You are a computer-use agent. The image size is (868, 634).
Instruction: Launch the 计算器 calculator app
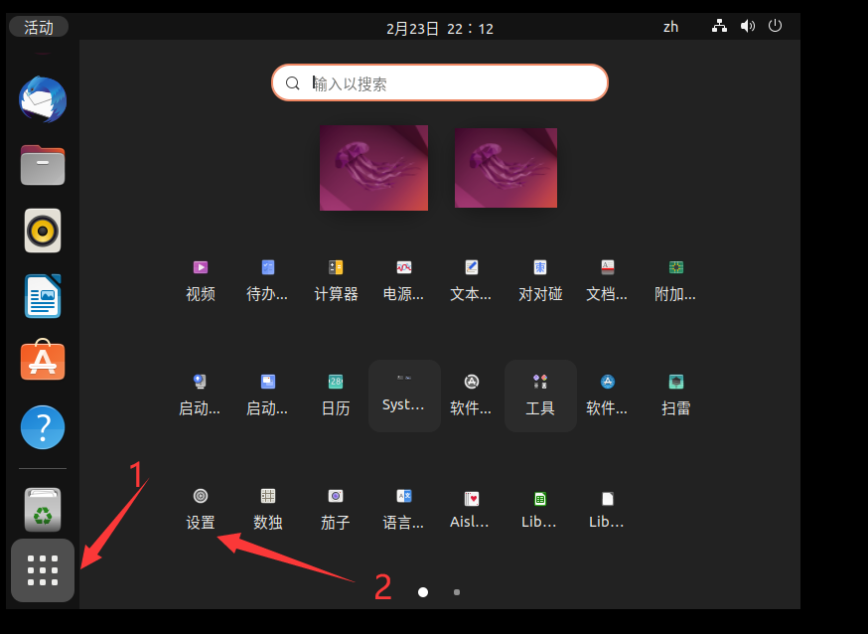[x=336, y=281]
